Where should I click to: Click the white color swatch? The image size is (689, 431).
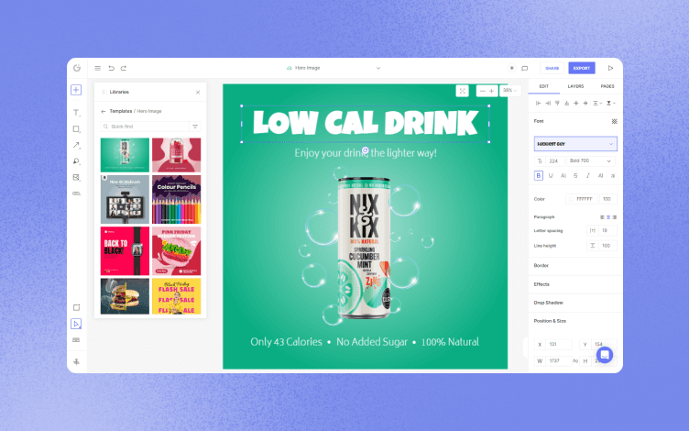[571, 199]
